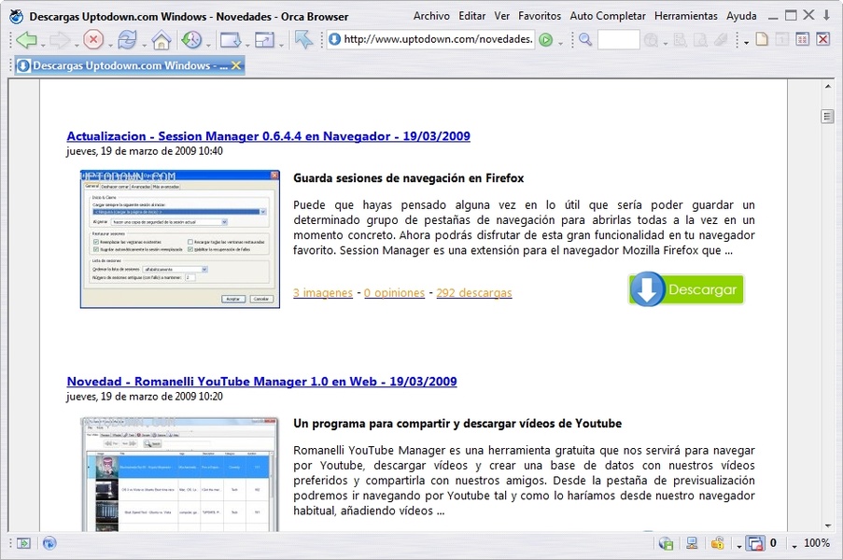This screenshot has width=843, height=560.
Task: Click 'jueves, 19 de marzo de 2009 10:20'
Action: click(x=145, y=397)
